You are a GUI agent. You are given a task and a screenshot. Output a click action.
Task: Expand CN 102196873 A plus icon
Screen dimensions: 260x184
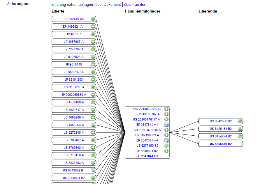tap(166, 135)
